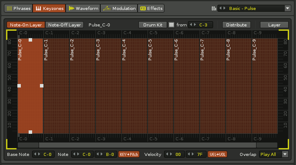Select the Pulse_C-5 keyzone
This screenshot has height=165, width=296.
pyautogui.click(x=161, y=86)
